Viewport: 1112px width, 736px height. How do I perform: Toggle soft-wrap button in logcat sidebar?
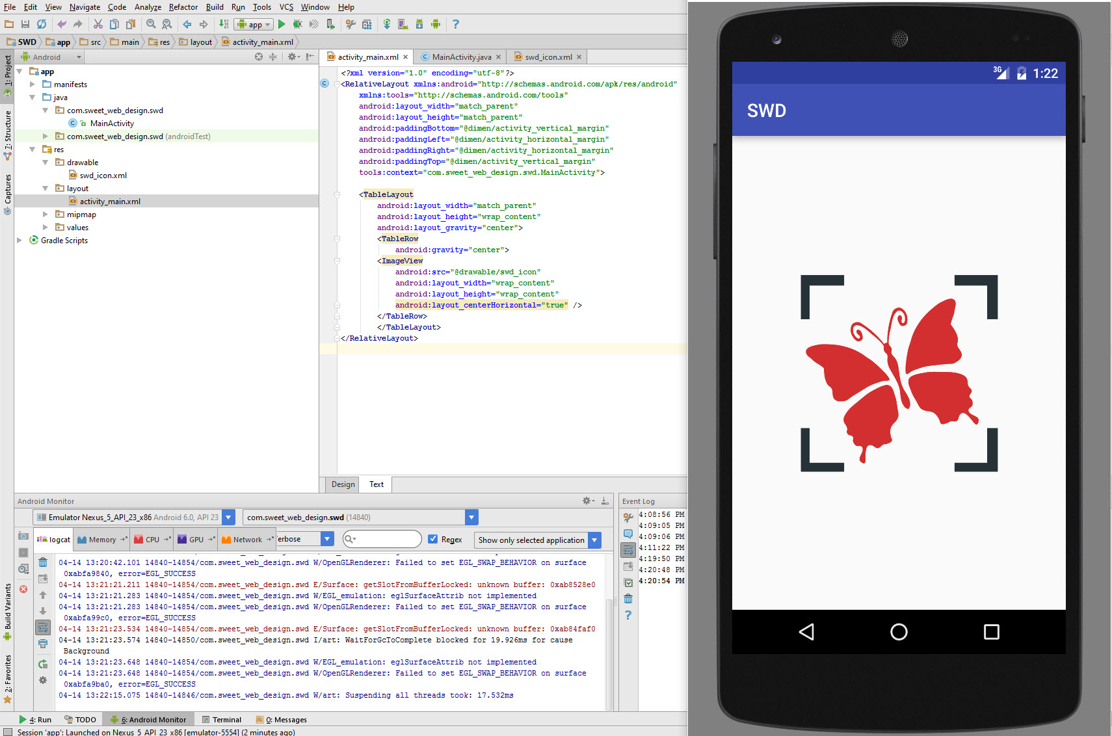(43, 627)
